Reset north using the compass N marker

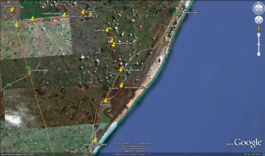[258, 3]
